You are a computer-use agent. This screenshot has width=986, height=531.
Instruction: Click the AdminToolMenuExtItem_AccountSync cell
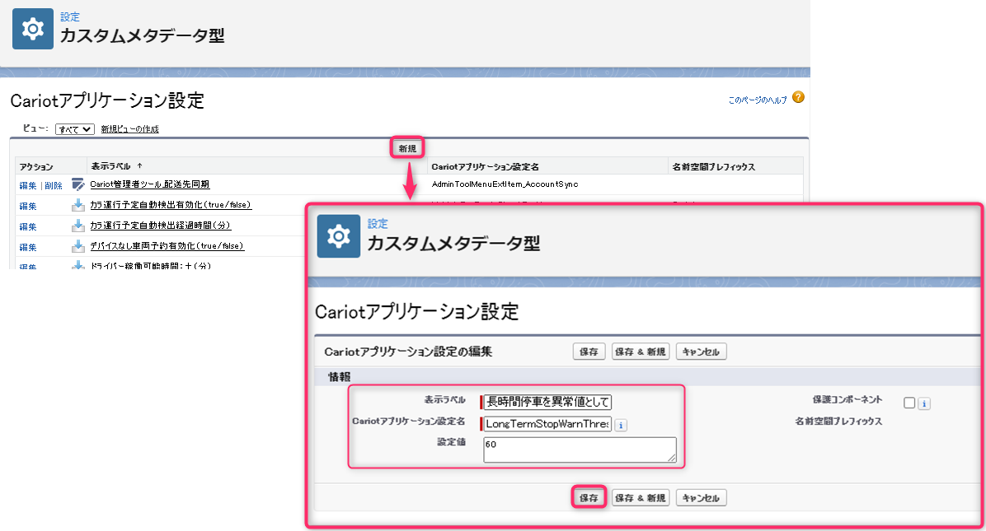[505, 184]
